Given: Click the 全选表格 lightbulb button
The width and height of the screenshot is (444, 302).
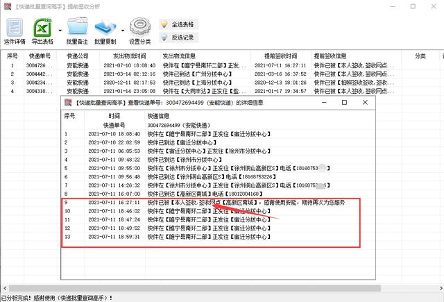Looking at the screenshot, I should (178, 24).
